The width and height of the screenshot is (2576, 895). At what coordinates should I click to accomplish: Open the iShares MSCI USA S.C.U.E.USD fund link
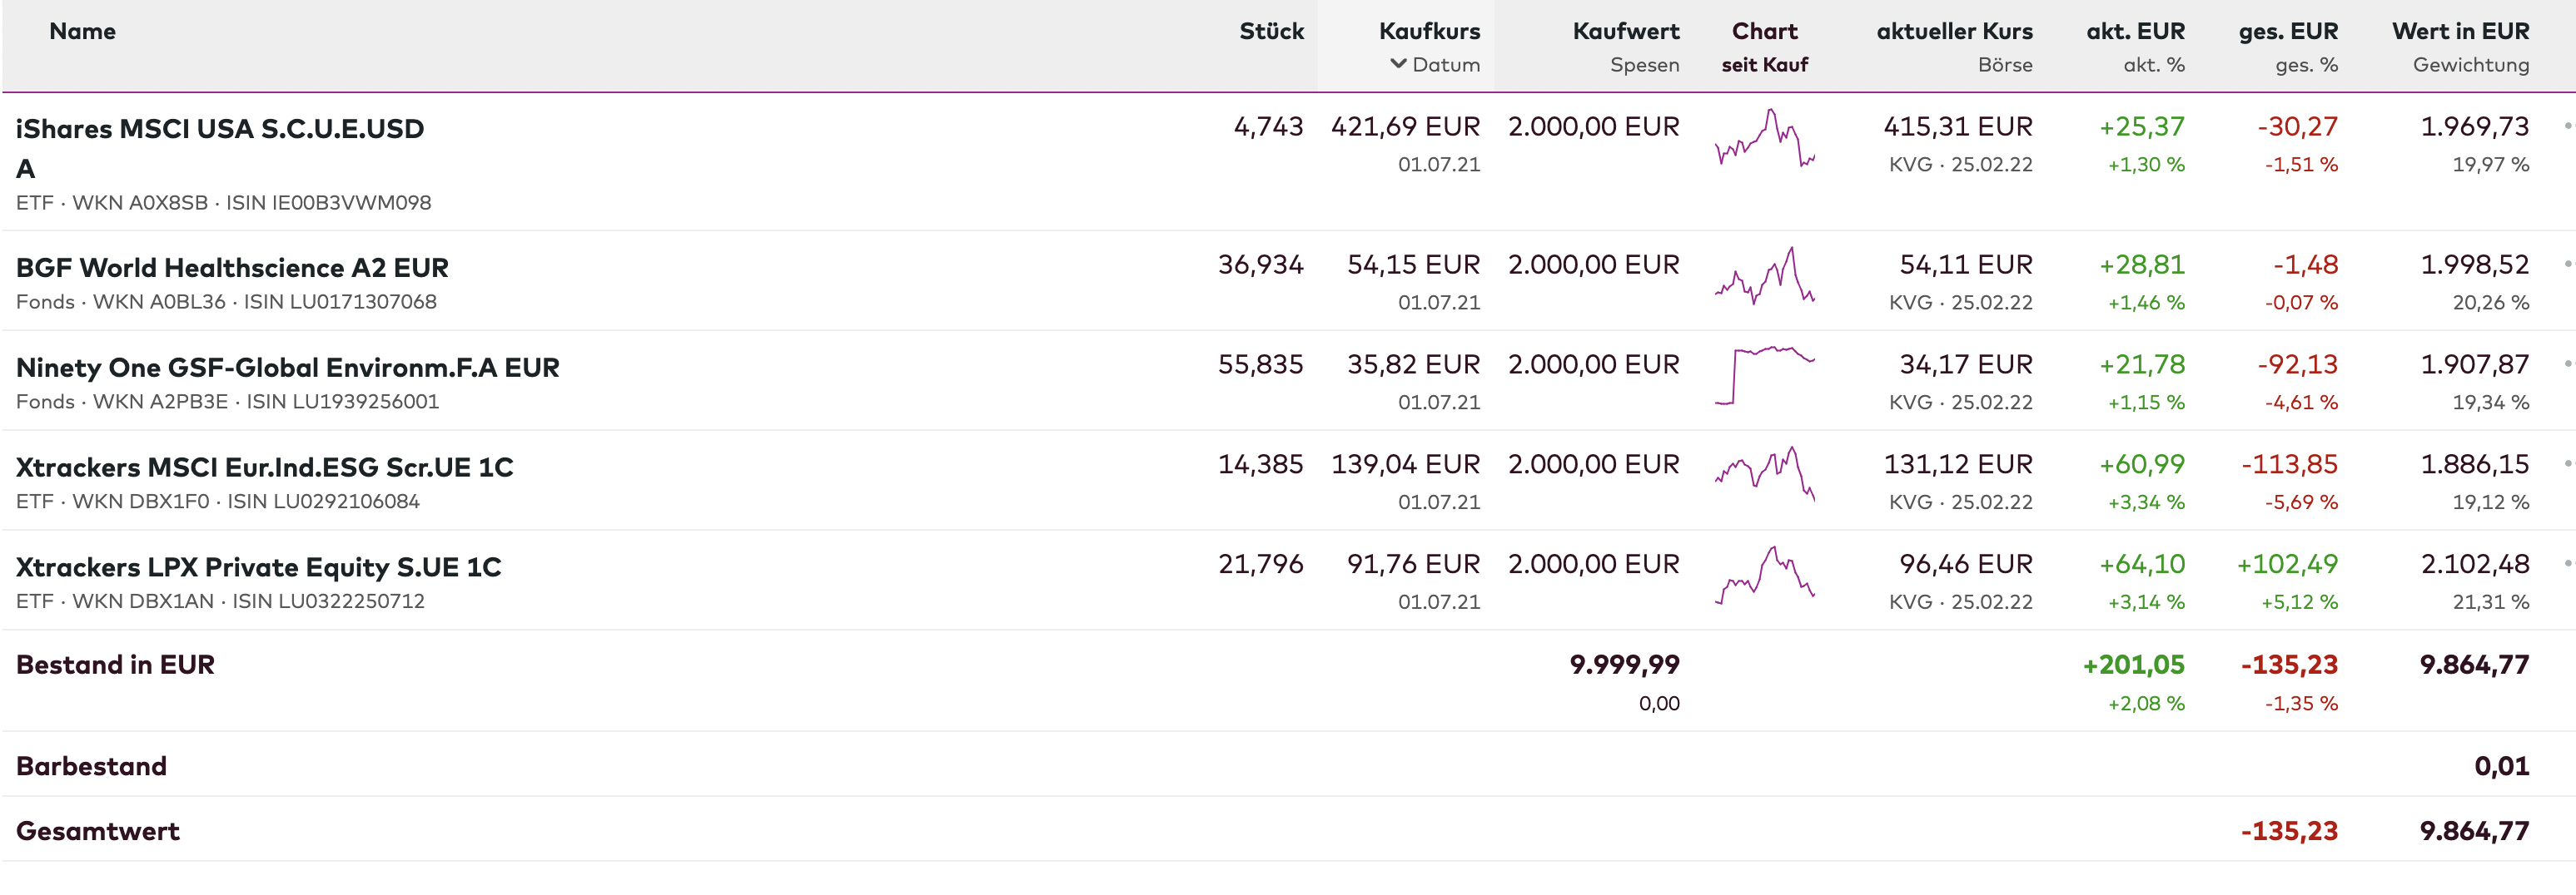click(x=220, y=129)
